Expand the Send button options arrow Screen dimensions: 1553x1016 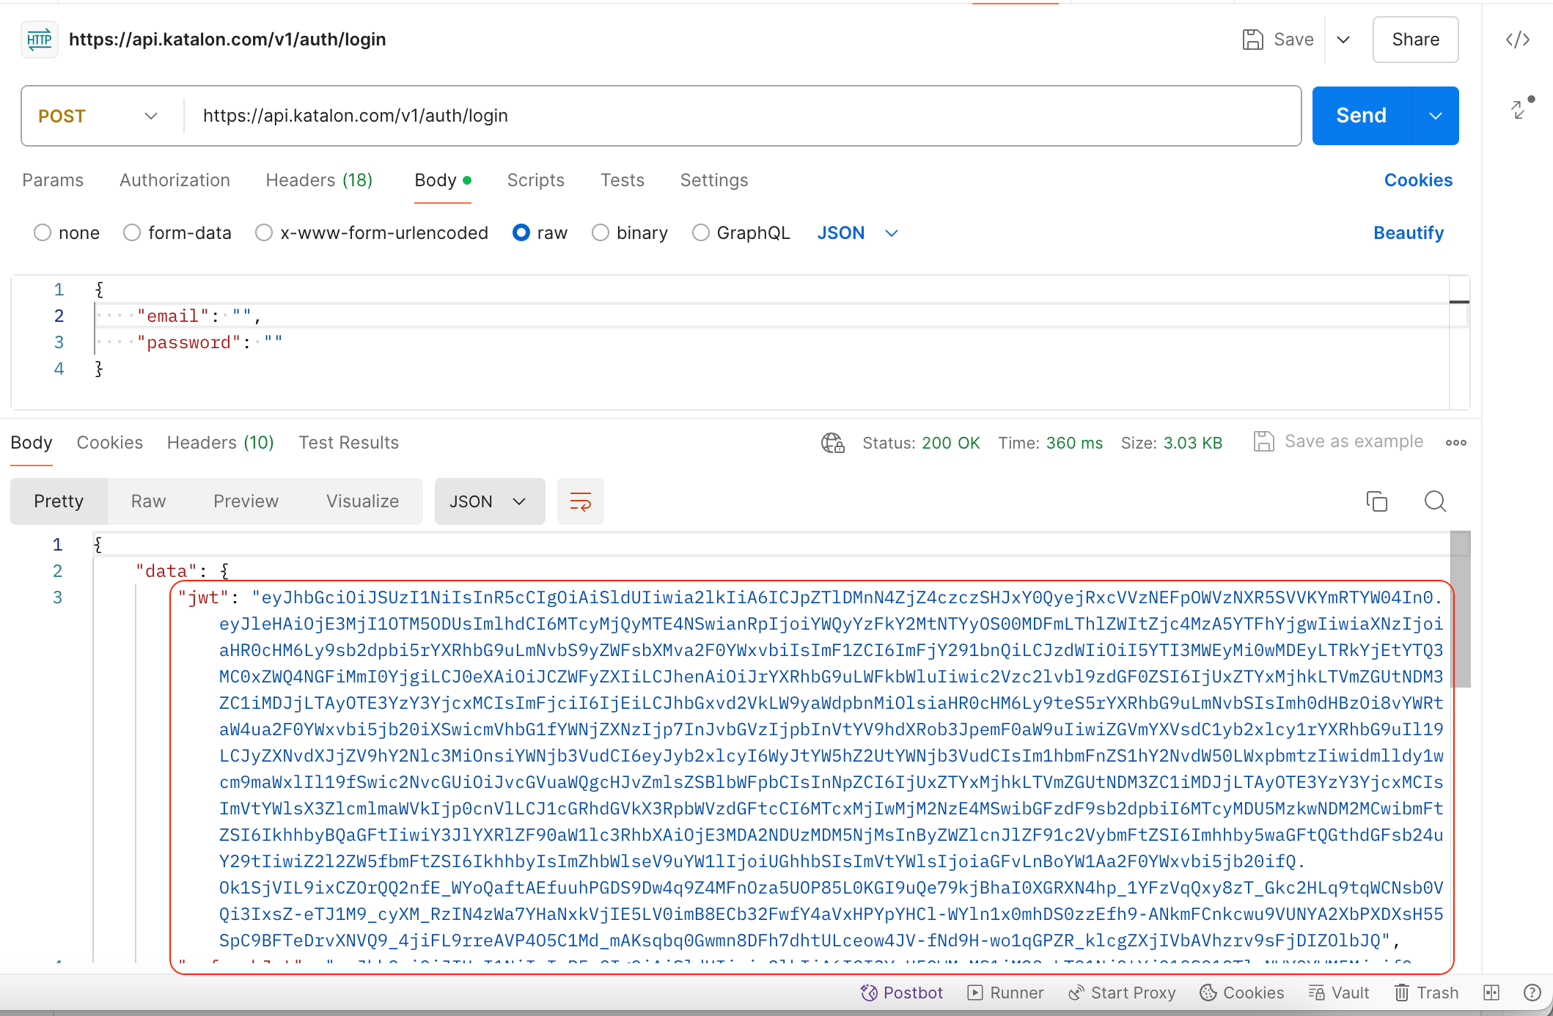[1435, 115]
